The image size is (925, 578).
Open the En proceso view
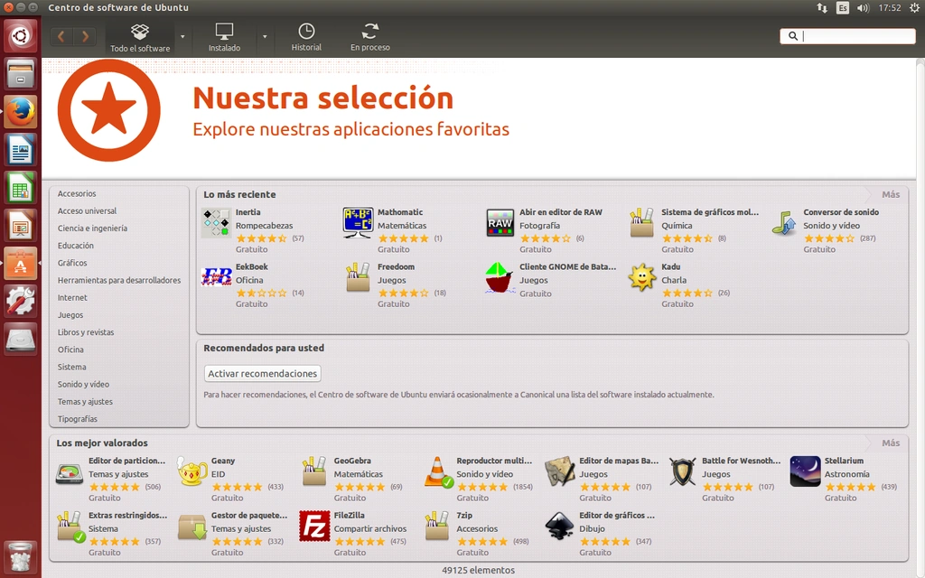369,38
